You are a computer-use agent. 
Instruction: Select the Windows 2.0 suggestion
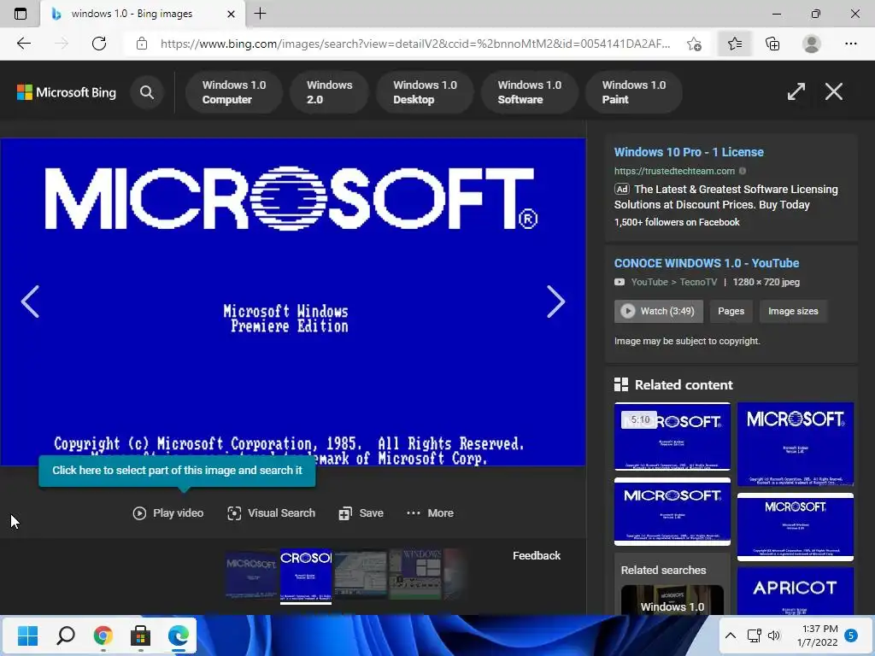(x=329, y=92)
